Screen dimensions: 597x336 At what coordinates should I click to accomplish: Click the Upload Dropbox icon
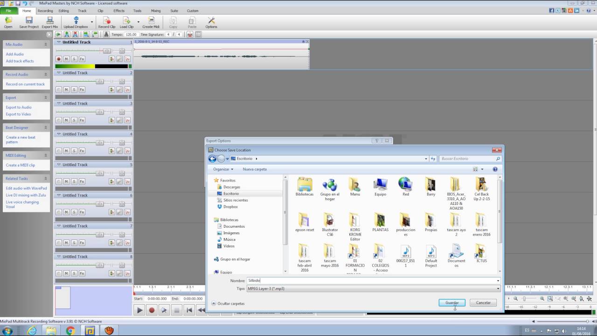tap(76, 22)
